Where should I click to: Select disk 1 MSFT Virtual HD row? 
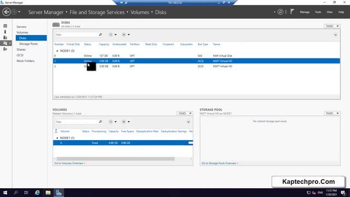(196, 61)
